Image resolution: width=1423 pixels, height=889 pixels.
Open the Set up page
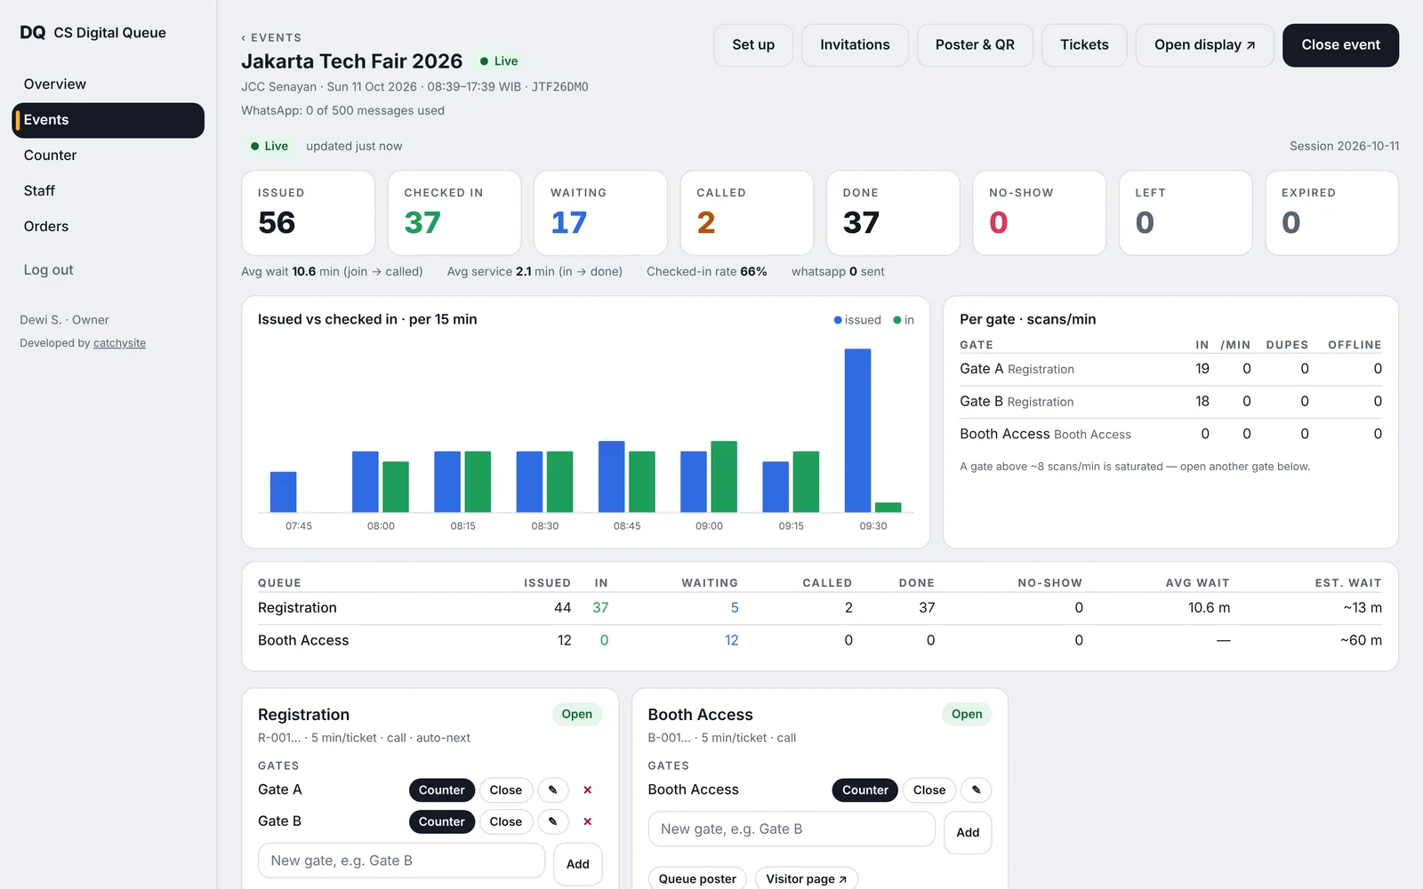pyautogui.click(x=753, y=45)
